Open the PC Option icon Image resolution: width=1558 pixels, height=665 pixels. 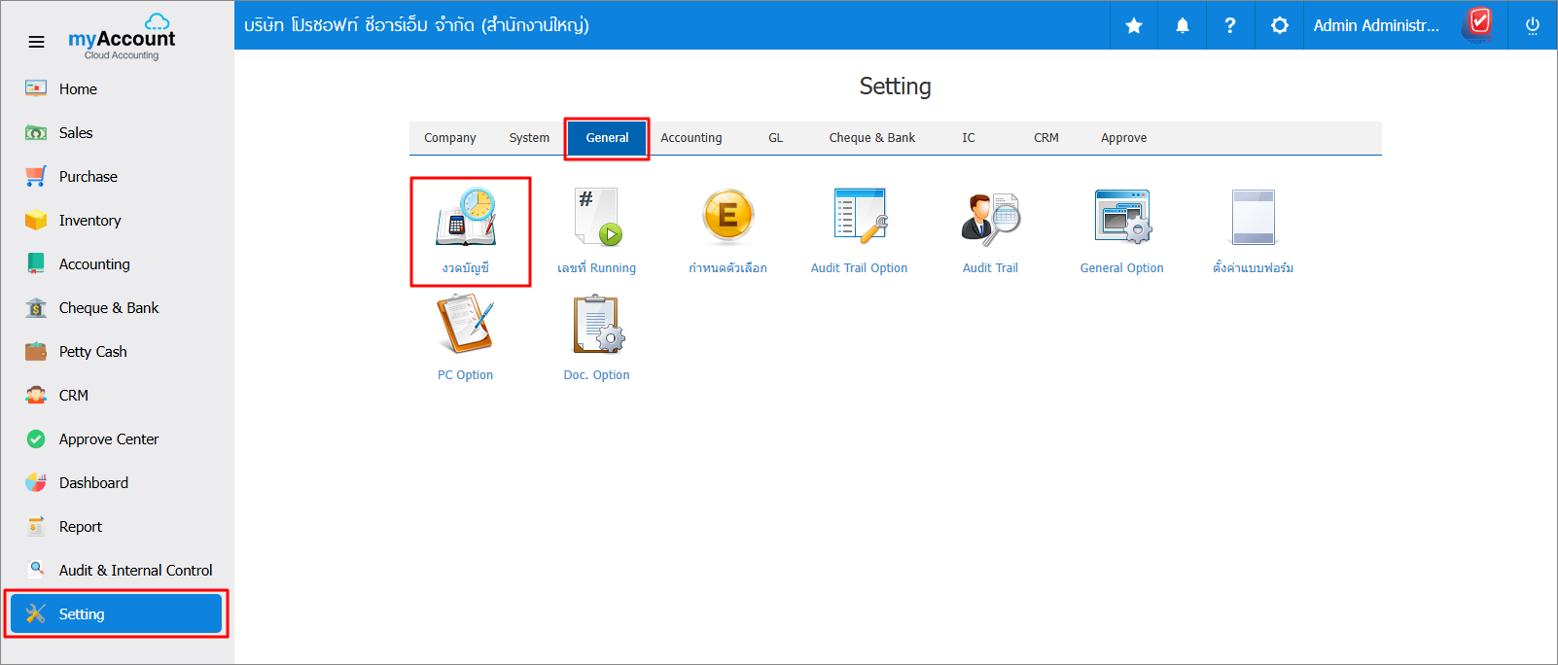[466, 325]
